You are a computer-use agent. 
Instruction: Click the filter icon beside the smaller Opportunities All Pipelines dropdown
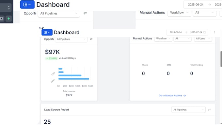pyautogui.click(x=91, y=39)
